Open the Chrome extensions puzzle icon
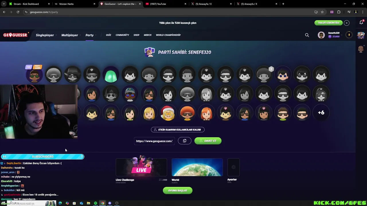The image size is (367, 206). coord(339,12)
